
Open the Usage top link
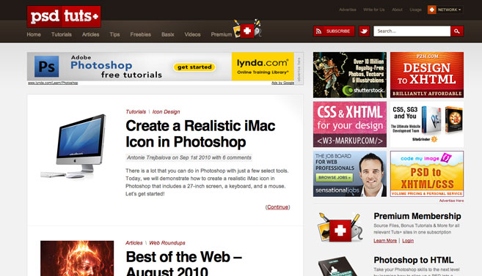(x=415, y=10)
